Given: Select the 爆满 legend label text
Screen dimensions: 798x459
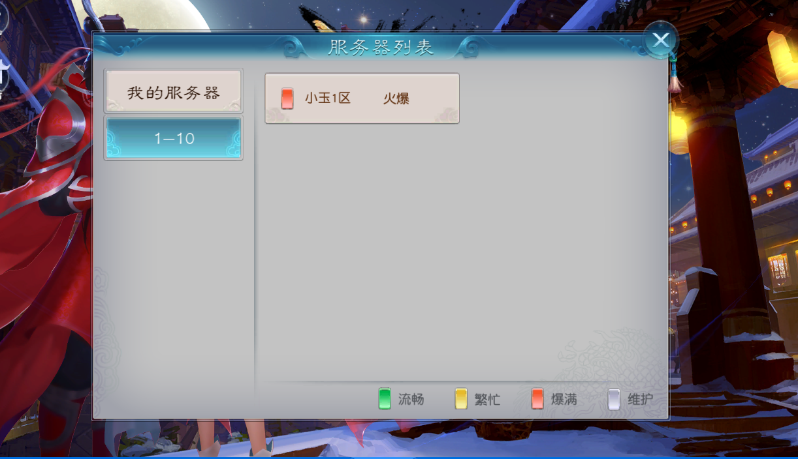Looking at the screenshot, I should [x=564, y=399].
